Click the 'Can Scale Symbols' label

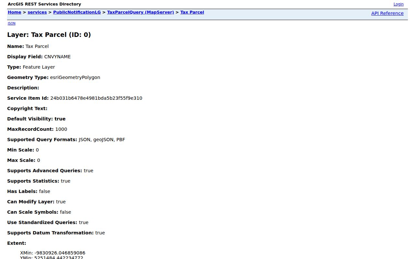(x=33, y=212)
